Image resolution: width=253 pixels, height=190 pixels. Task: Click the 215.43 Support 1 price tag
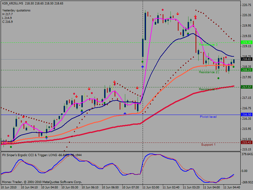tap(247, 142)
